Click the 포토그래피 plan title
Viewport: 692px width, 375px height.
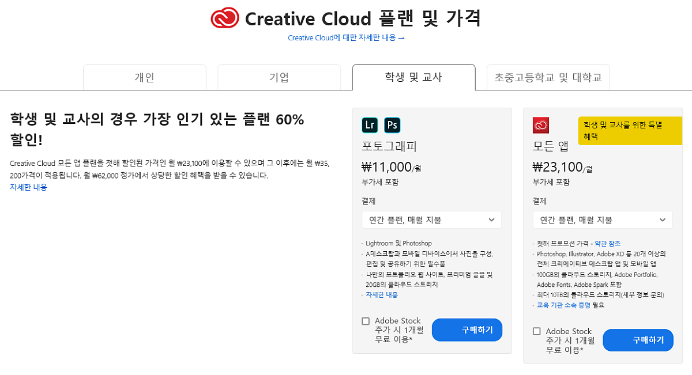389,146
